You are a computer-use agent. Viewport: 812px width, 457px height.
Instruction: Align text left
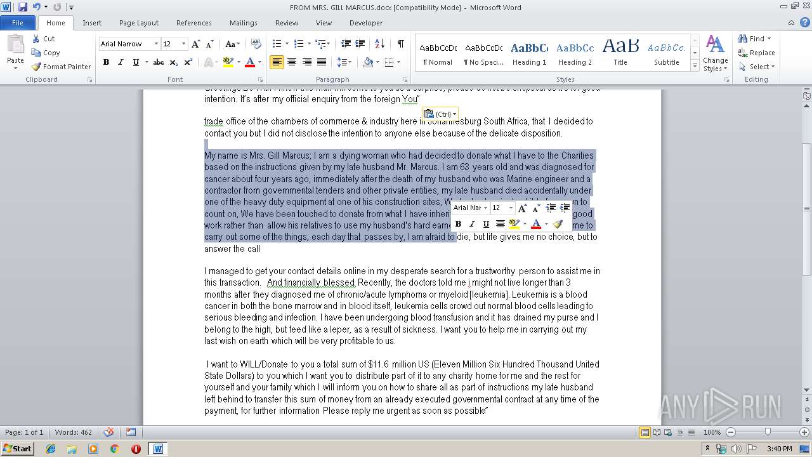pyautogui.click(x=277, y=62)
